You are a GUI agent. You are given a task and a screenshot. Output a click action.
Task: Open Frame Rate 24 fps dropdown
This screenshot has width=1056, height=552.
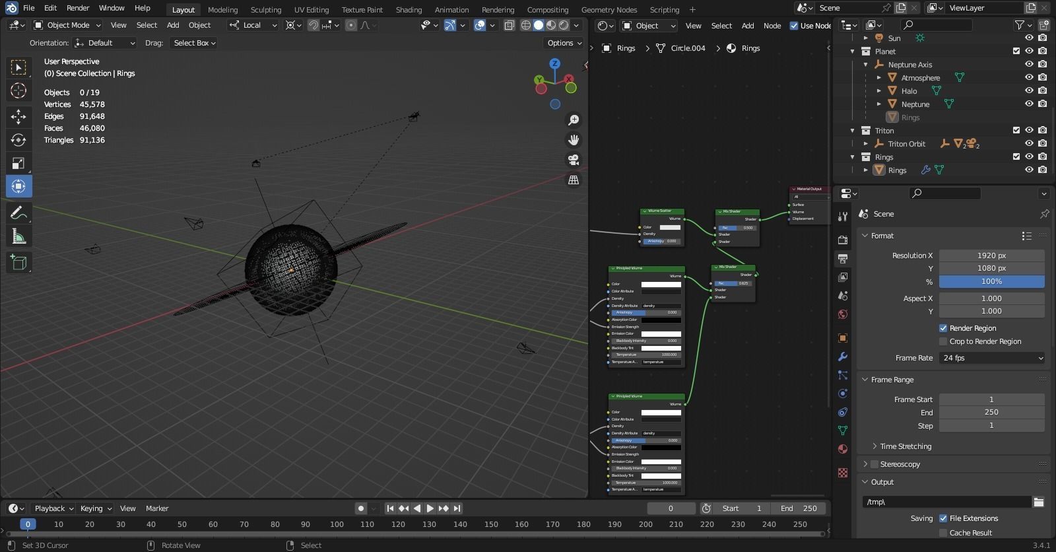(x=992, y=358)
